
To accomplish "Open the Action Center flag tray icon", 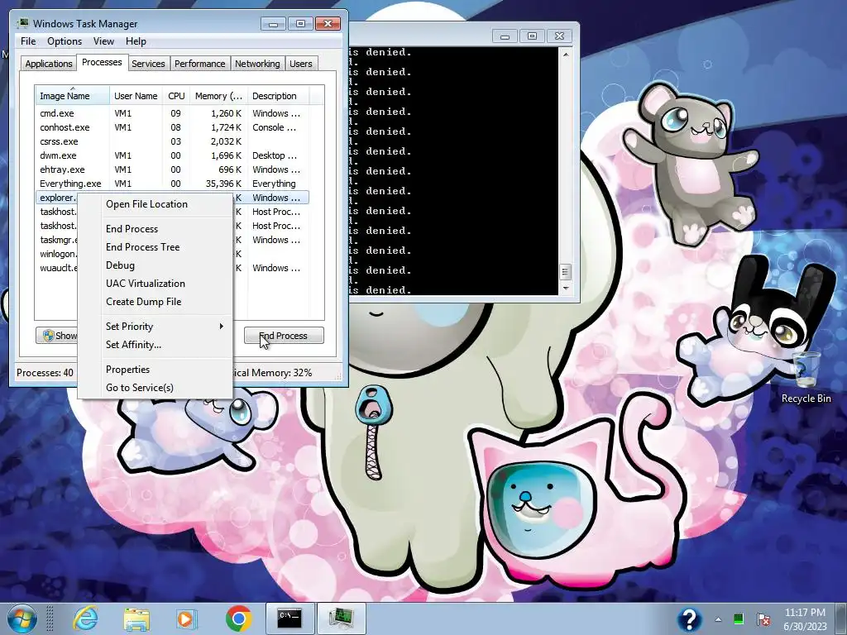I will coord(763,618).
